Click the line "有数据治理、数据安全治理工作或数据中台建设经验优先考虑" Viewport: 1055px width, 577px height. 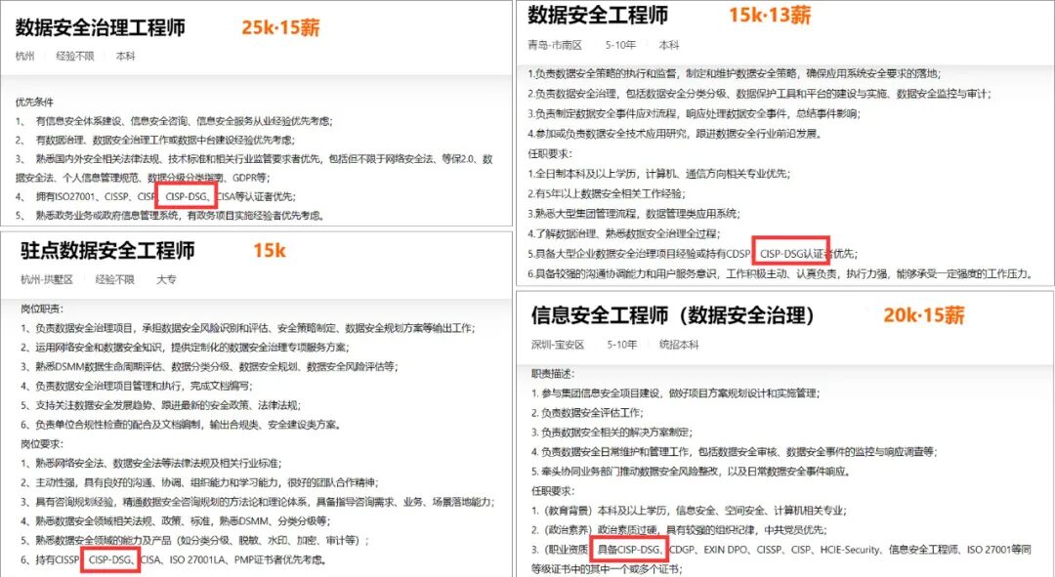click(x=155, y=140)
